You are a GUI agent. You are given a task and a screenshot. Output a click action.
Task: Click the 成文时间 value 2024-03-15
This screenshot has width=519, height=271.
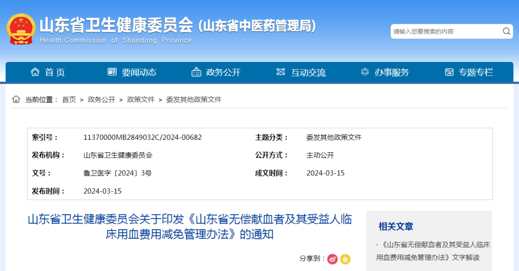click(325, 173)
